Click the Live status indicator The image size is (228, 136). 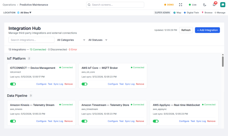tap(192, 5)
